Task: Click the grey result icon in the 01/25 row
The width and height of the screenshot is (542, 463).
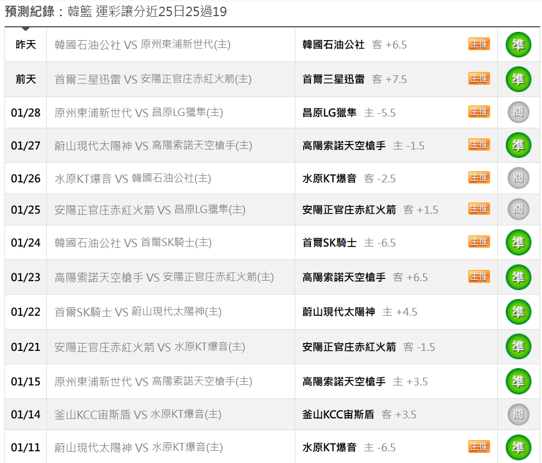Action: click(518, 209)
